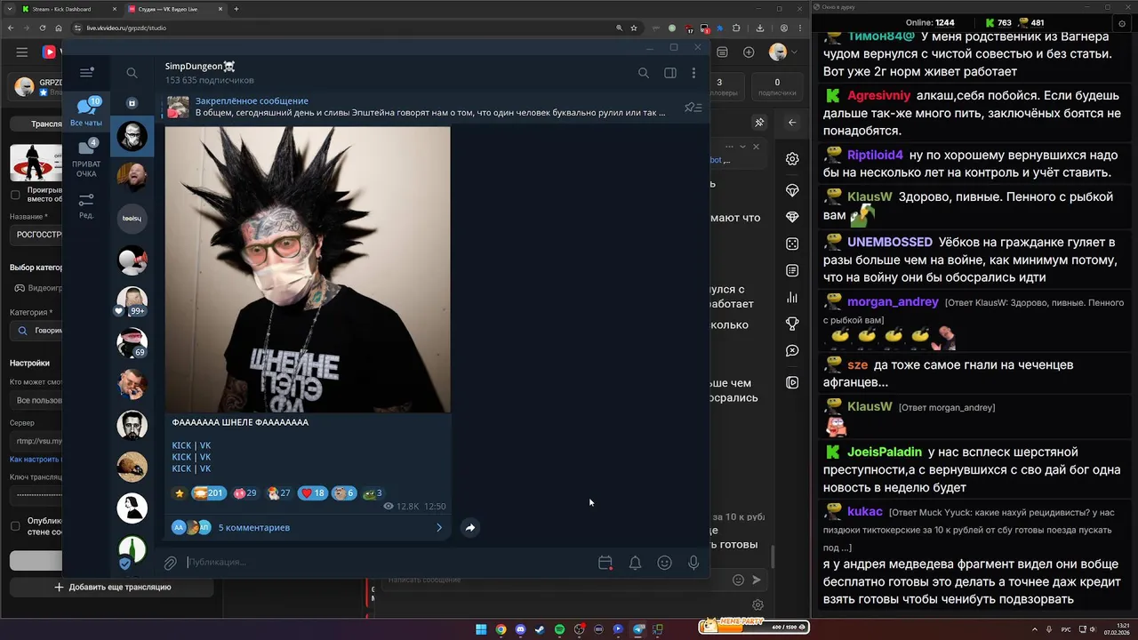This screenshot has width=1138, height=640.
Task: Open the scheduled messages calendar icon
Action: click(605, 563)
